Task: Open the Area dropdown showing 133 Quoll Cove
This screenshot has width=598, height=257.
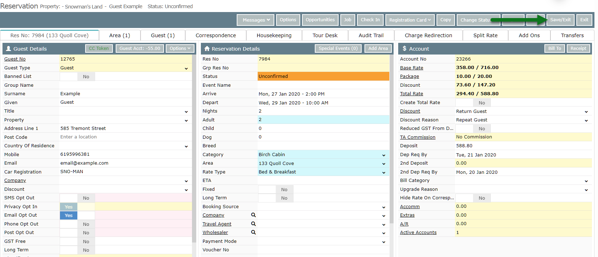Action: 323,163
